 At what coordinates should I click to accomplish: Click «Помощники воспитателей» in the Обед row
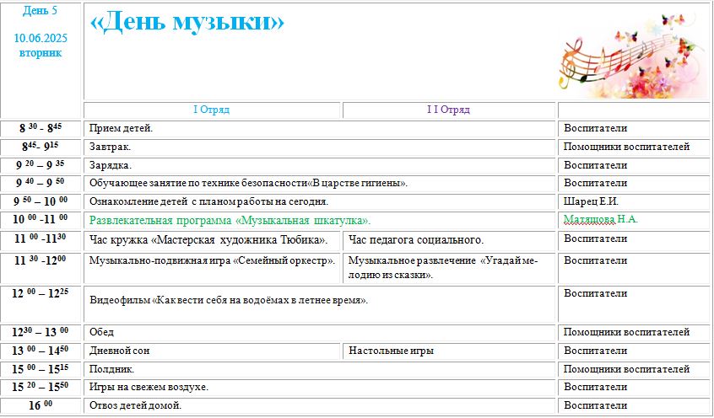tap(626, 333)
